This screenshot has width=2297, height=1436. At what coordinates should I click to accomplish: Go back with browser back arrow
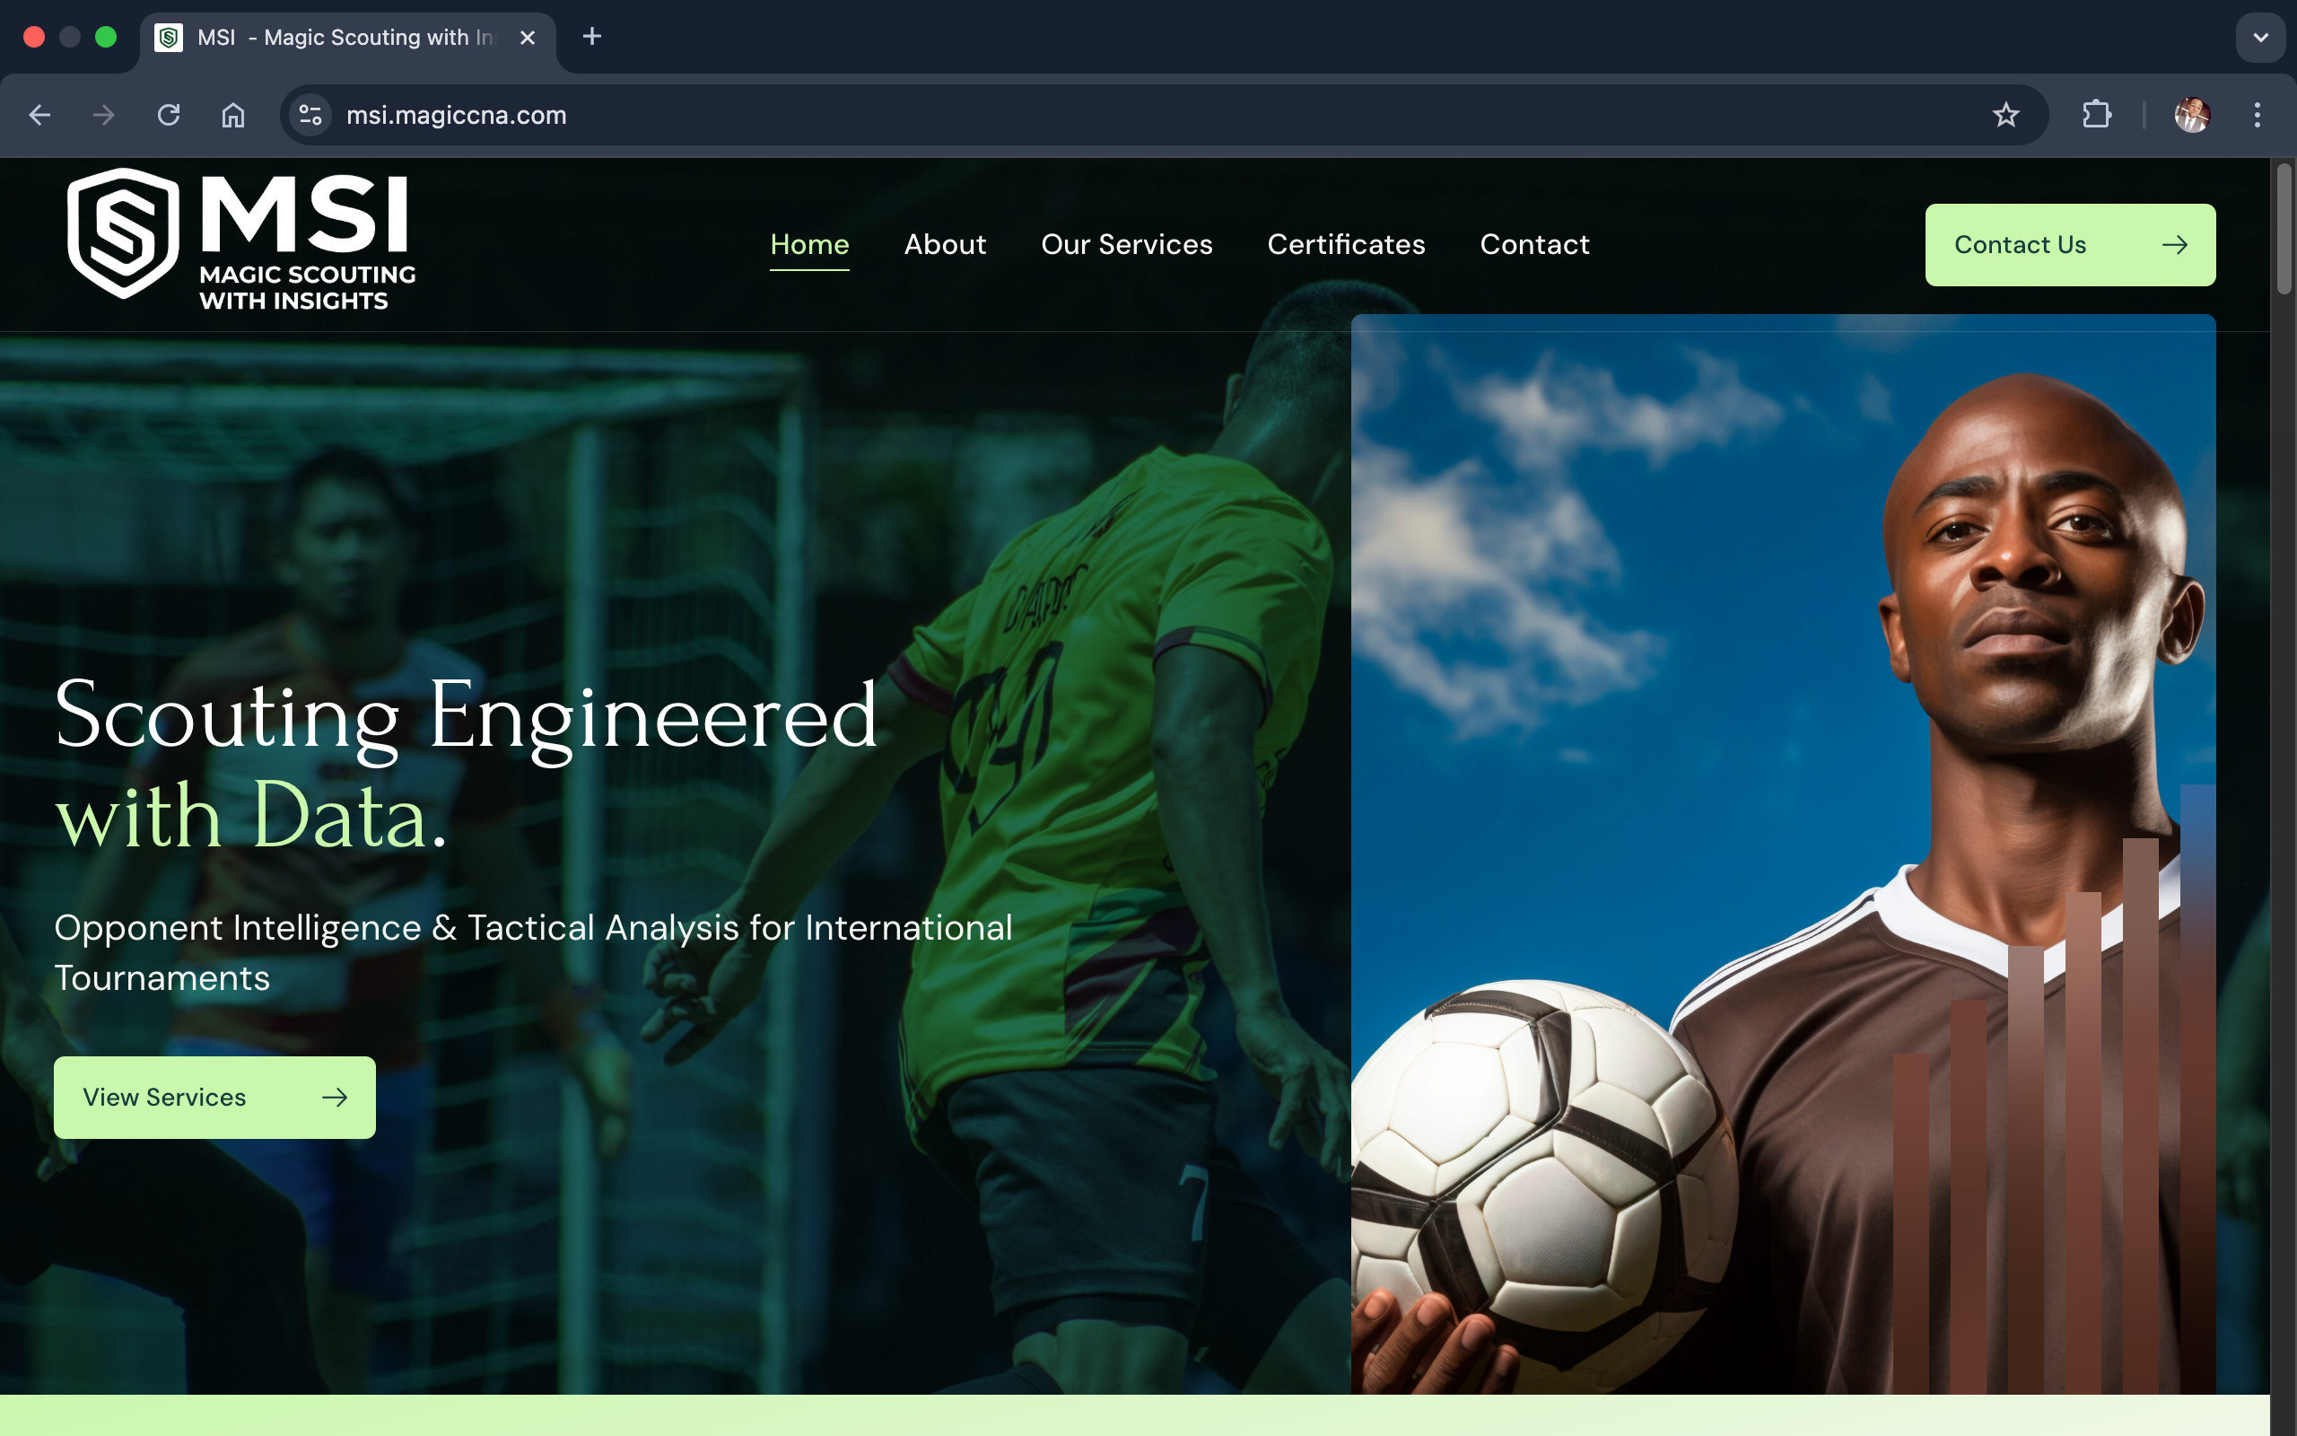point(39,115)
